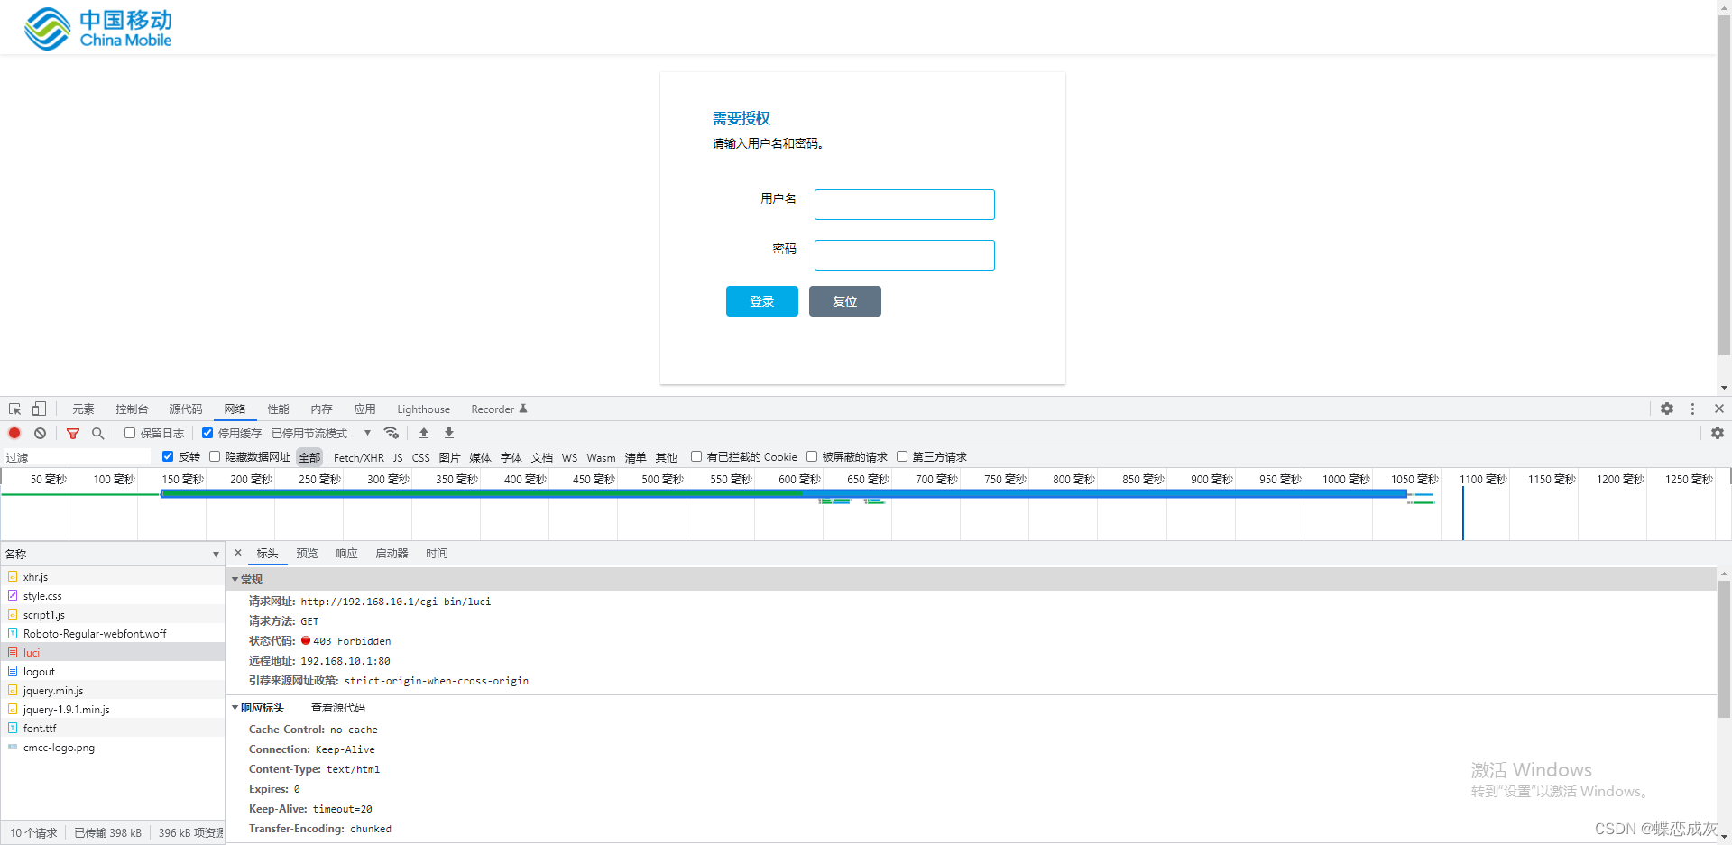Screen dimensions: 1732x845
Task: Open DevTools more options menu
Action: click(1692, 409)
